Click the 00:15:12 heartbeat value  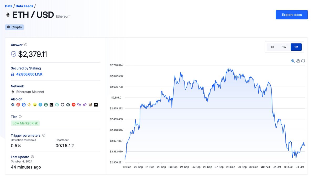tap(65, 146)
